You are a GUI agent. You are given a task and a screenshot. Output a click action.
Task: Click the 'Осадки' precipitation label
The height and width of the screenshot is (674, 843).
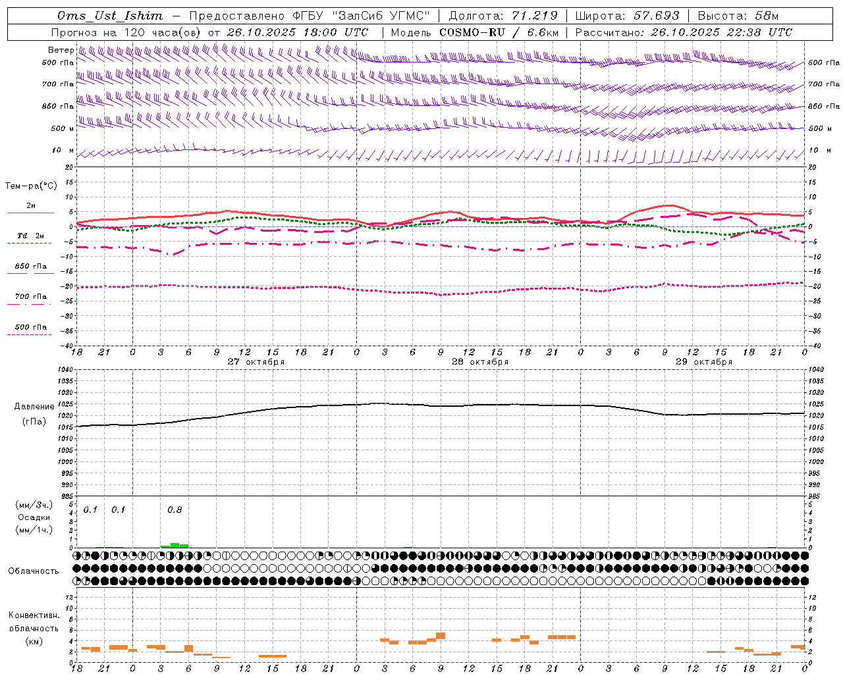tap(34, 517)
